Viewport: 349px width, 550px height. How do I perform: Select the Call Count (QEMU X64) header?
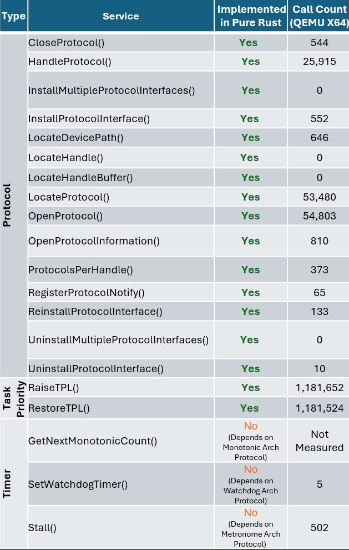(x=318, y=16)
